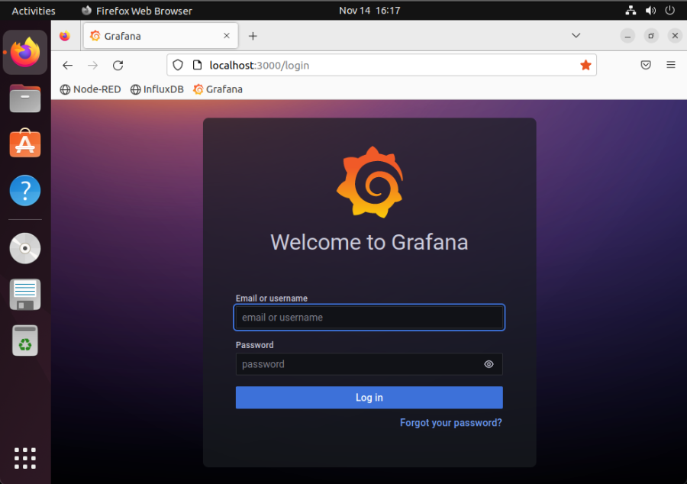Open the disc drive icon in the dock
Image resolution: width=687 pixels, height=484 pixels.
[25, 248]
